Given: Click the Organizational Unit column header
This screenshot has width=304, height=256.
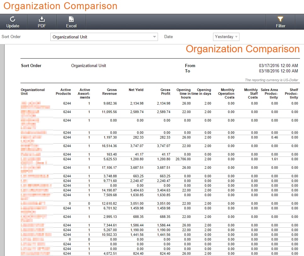Looking at the screenshot, I should tap(33, 92).
